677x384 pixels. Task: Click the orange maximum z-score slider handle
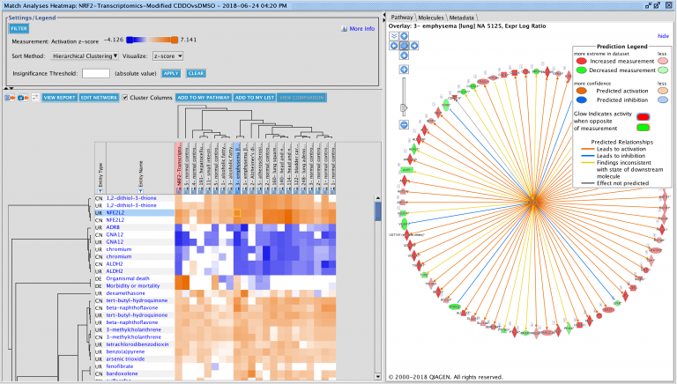coord(175,40)
